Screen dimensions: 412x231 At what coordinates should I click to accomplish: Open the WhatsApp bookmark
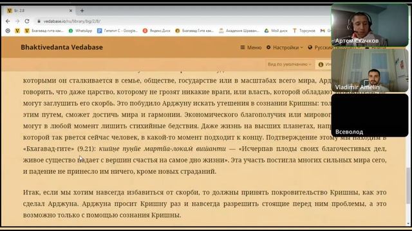point(80,31)
